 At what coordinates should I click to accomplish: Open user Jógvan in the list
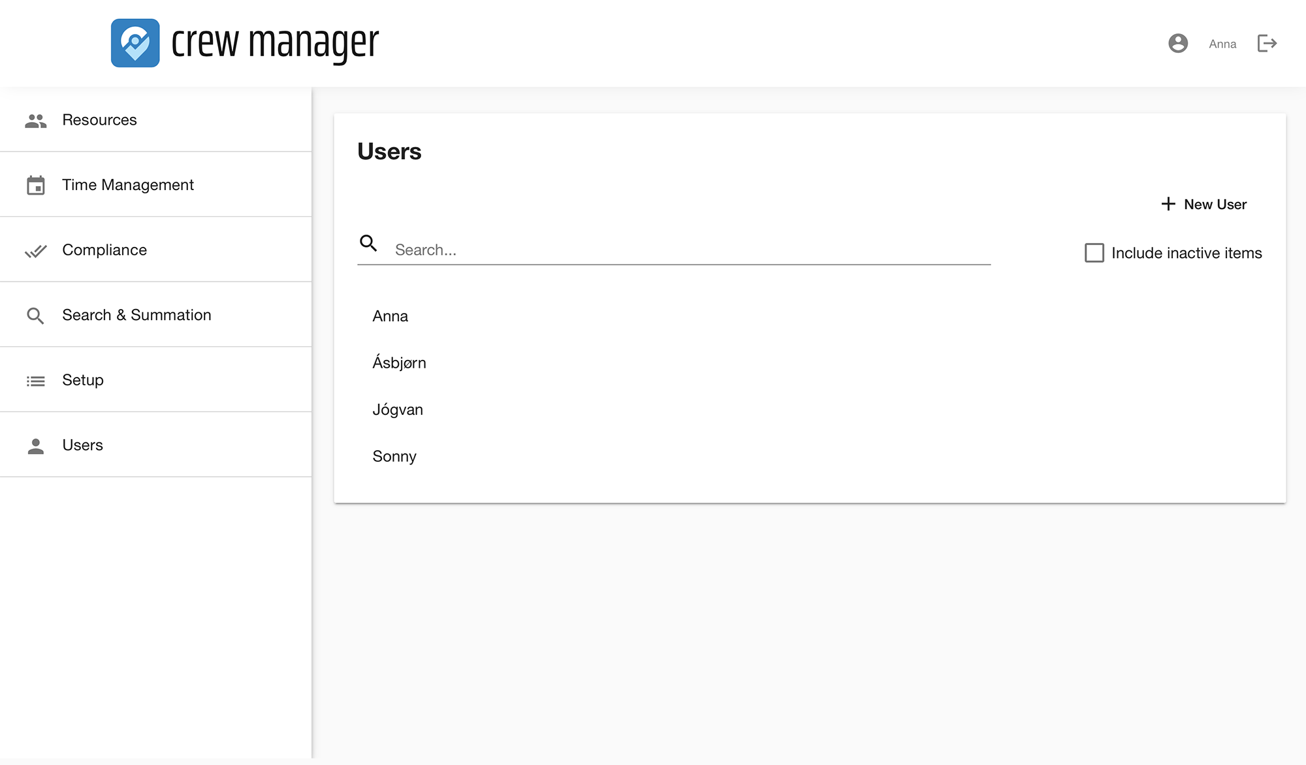(398, 410)
